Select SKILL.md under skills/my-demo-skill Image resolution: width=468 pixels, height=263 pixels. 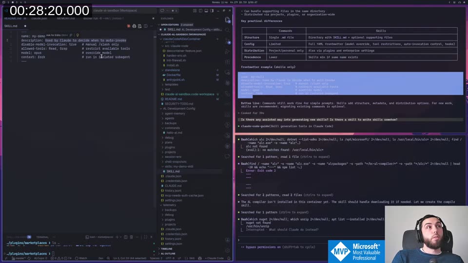pyautogui.click(x=173, y=171)
